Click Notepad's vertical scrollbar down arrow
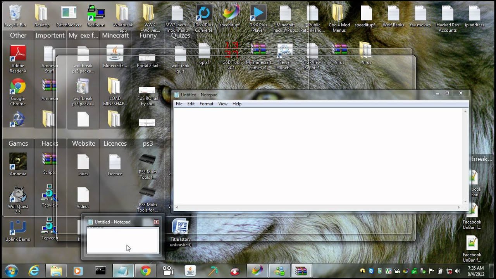The image size is (496, 279). pyautogui.click(x=465, y=201)
